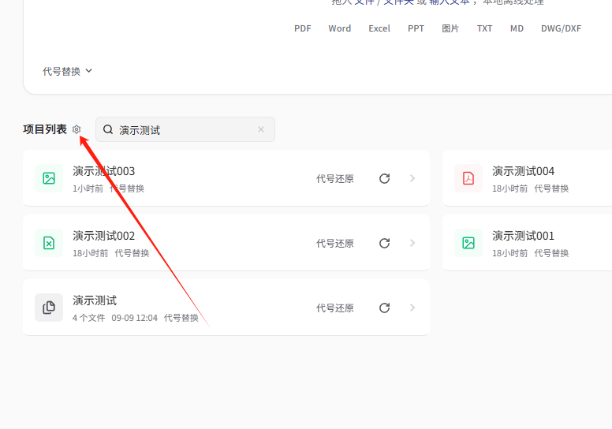
Task: Click 代号替换 tag under 演示测试001
Action: [x=551, y=253]
